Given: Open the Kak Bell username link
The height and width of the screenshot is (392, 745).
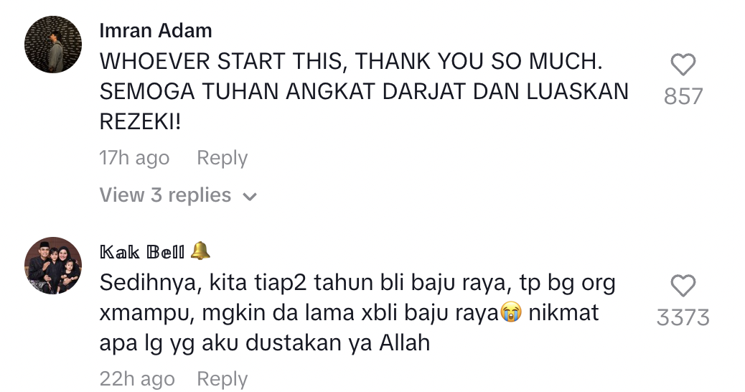Looking at the screenshot, I should click(x=142, y=252).
